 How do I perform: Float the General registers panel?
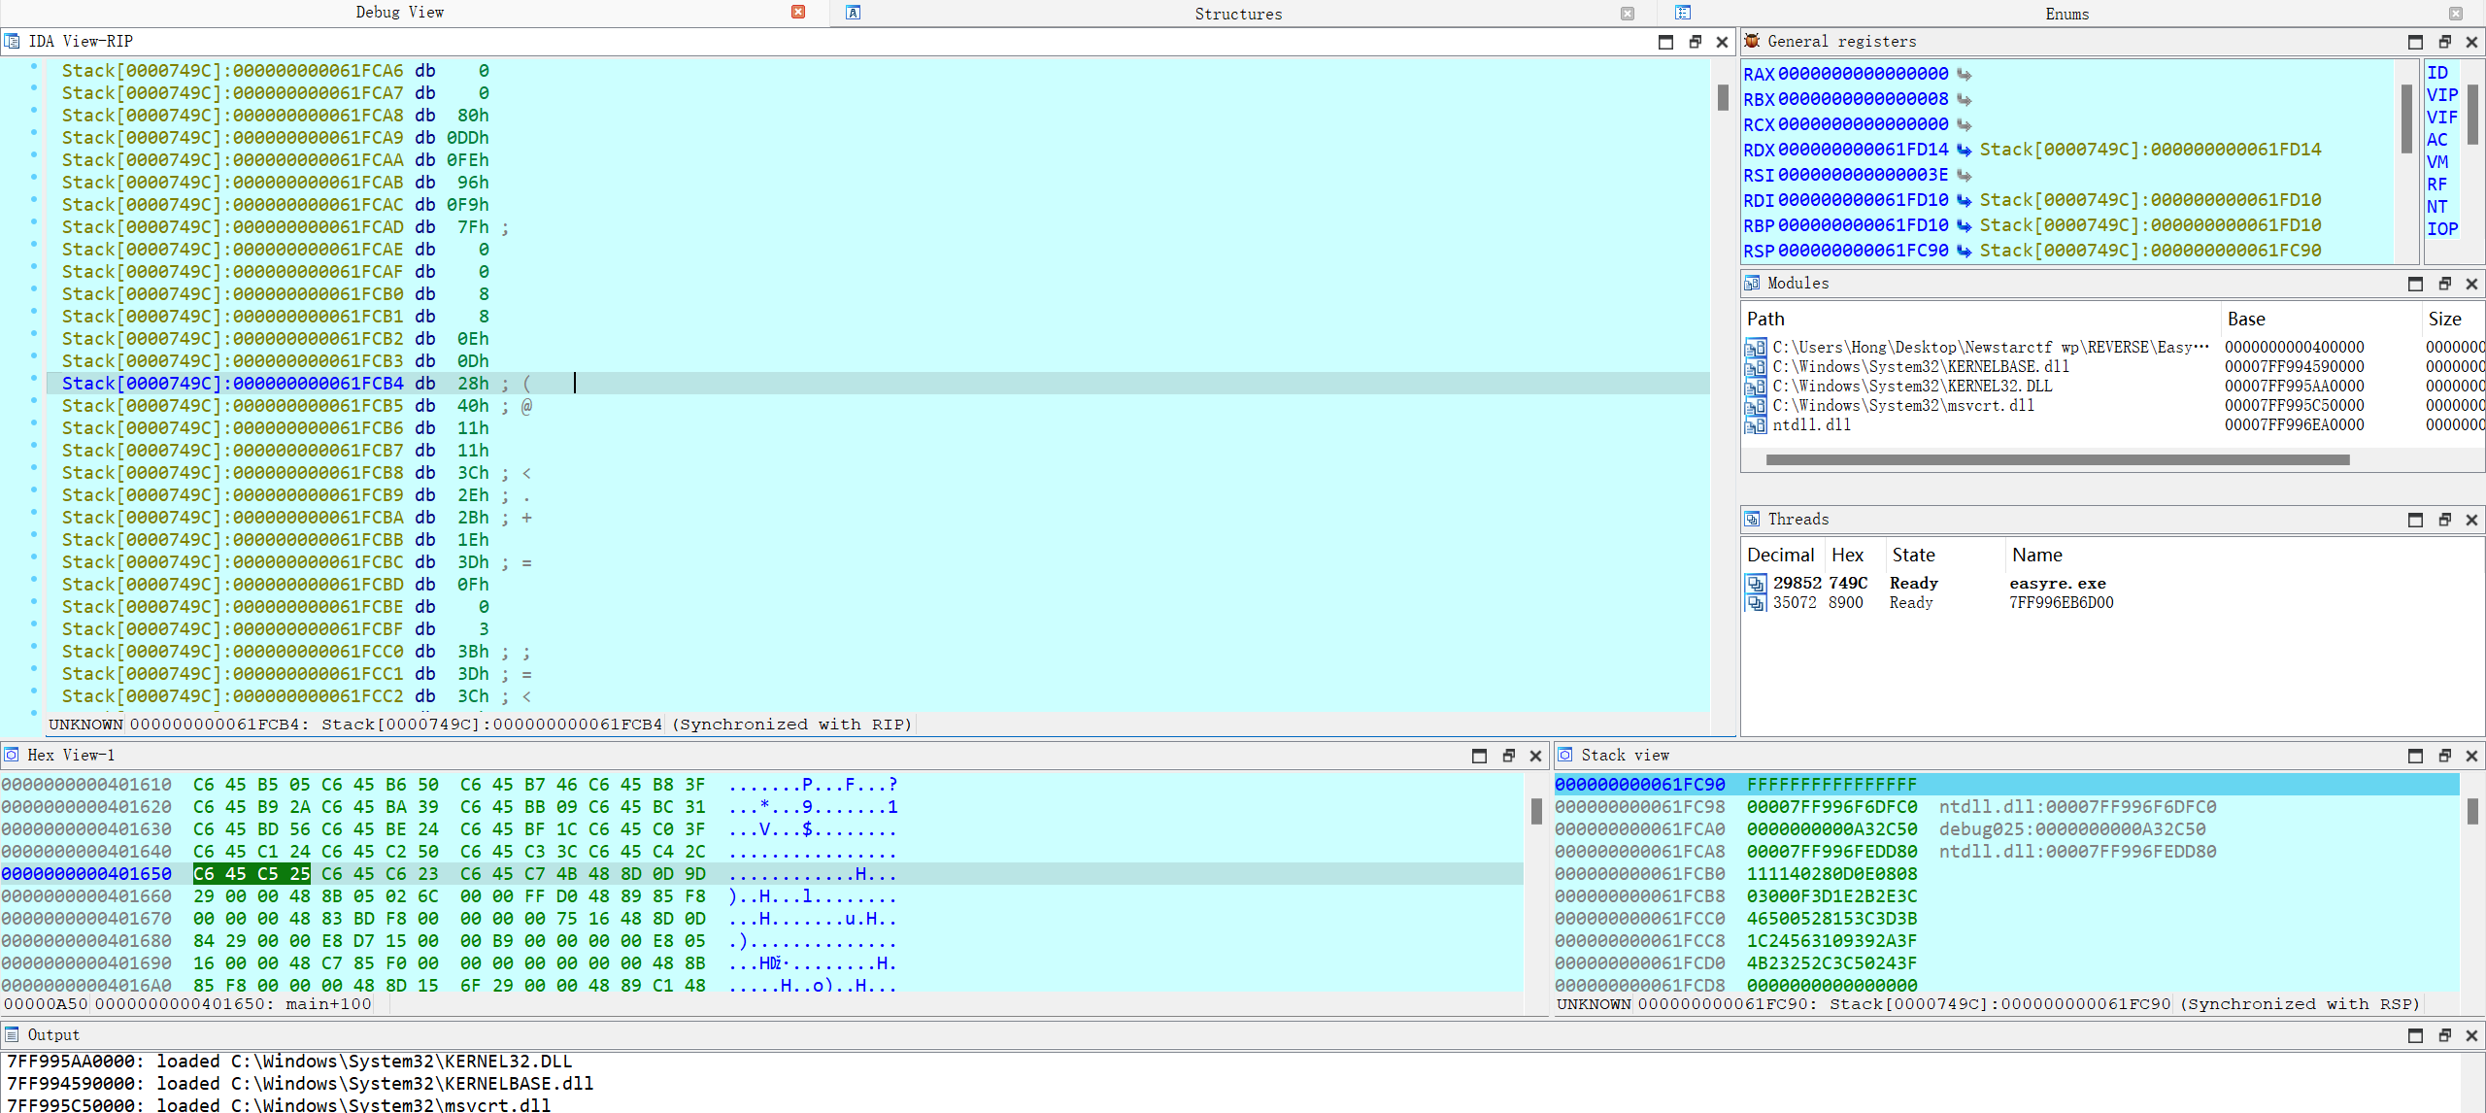point(2444,42)
